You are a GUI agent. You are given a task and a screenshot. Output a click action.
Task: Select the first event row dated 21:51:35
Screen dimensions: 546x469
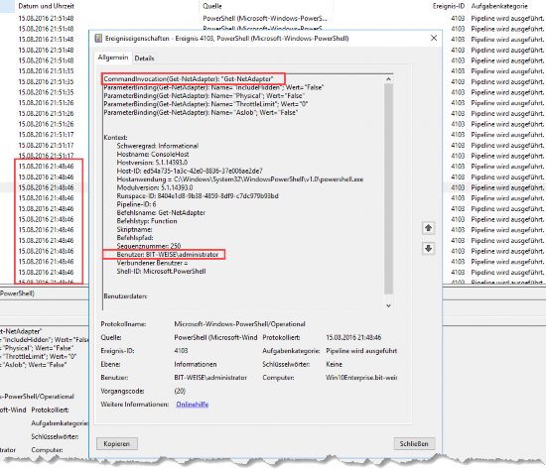(x=46, y=71)
